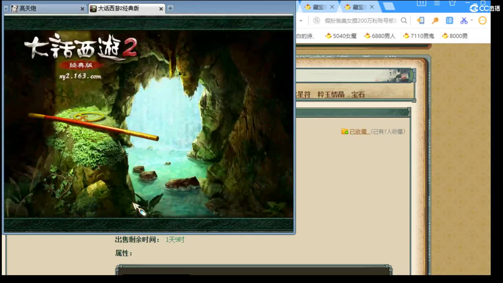The width and height of the screenshot is (503, 283).
Task: Click the 1天9时 remaining time value
Action: click(175, 240)
